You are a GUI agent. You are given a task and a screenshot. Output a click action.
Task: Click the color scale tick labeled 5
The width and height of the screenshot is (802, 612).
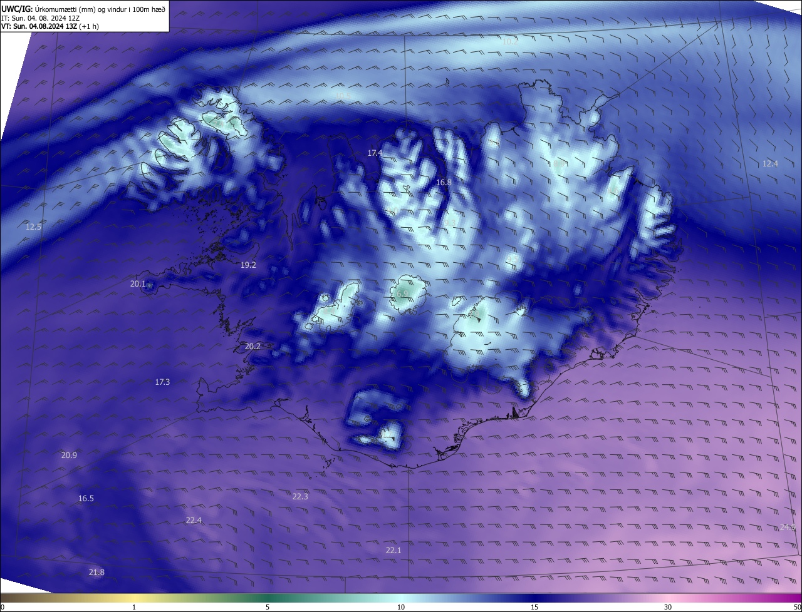(268, 607)
